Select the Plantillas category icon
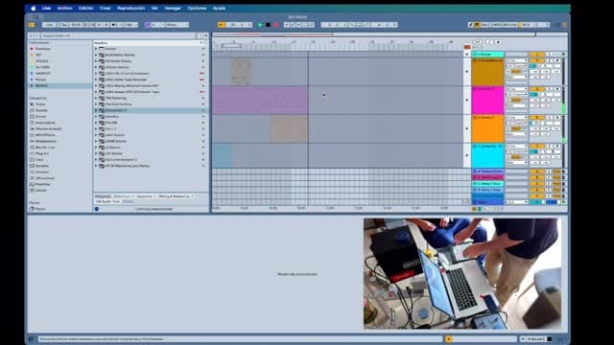 coord(32,184)
